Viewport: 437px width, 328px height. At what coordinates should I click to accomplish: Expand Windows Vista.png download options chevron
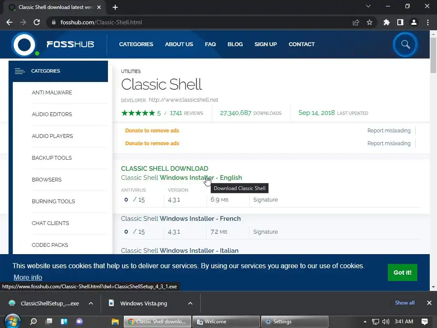click(x=190, y=303)
